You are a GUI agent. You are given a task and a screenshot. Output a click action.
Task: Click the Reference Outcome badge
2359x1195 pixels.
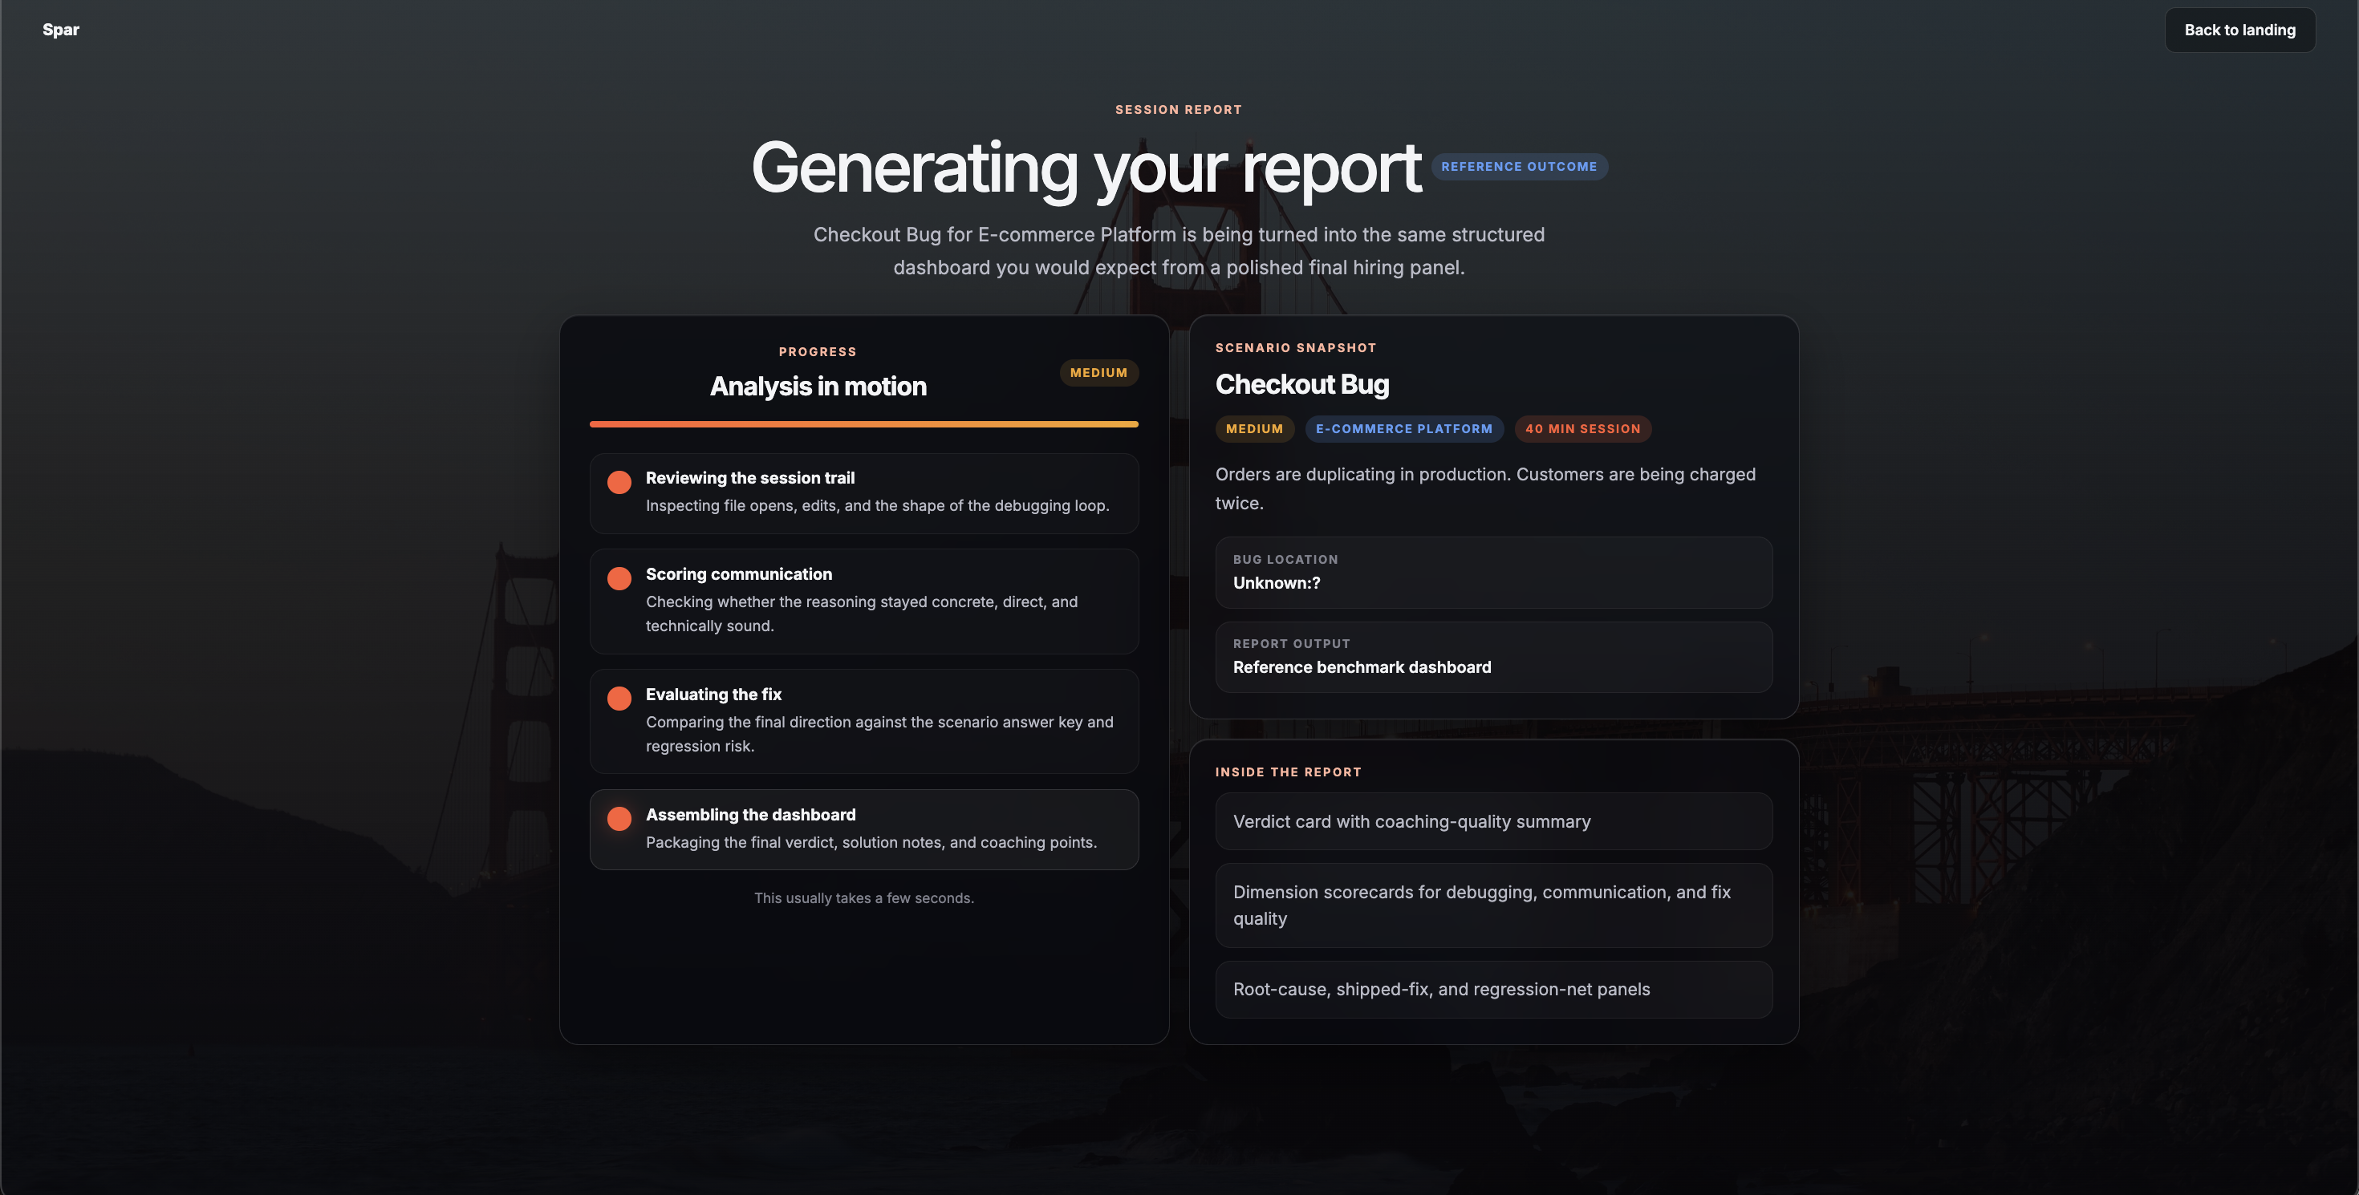click(1518, 167)
